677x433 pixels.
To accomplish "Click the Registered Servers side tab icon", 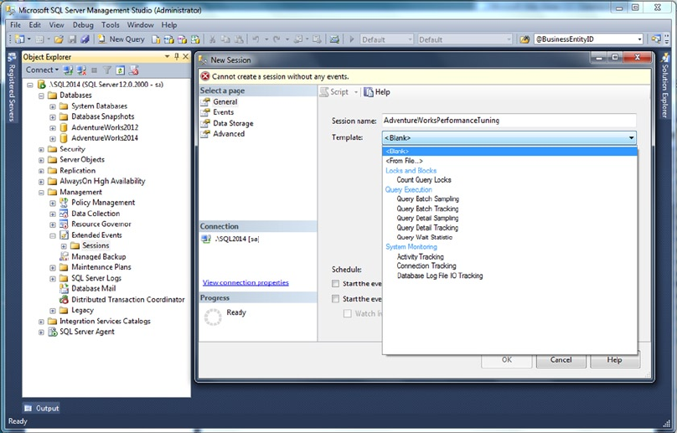I will [x=12, y=58].
